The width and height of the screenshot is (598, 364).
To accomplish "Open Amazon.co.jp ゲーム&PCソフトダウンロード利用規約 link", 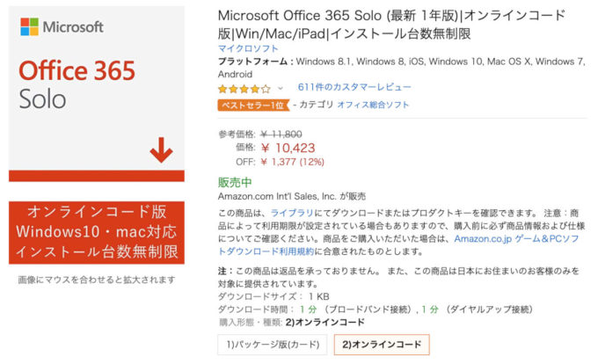I will click(x=398, y=245).
